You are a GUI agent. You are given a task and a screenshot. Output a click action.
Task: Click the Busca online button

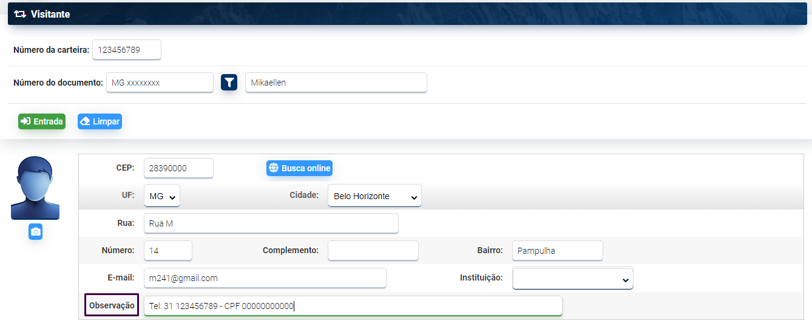click(x=299, y=168)
